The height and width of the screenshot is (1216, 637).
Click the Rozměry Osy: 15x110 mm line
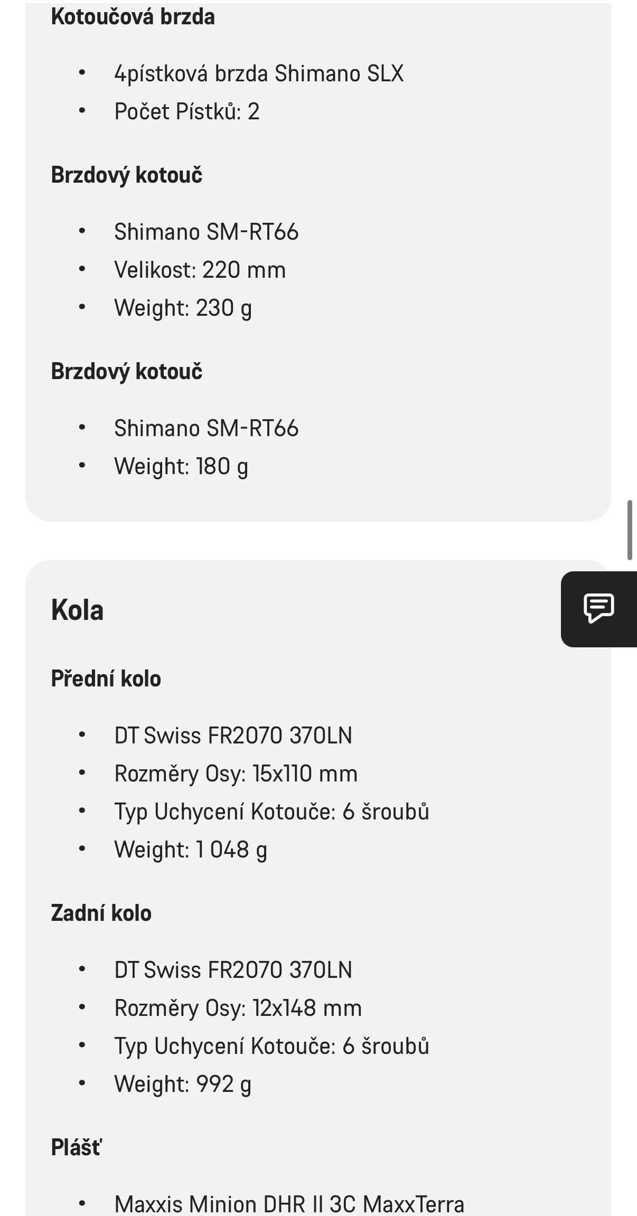[x=236, y=774]
